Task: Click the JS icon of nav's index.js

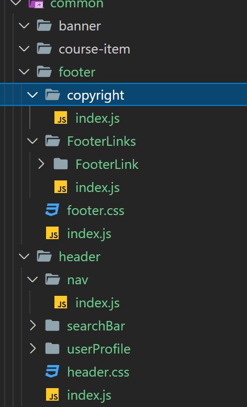Action: coord(61,303)
